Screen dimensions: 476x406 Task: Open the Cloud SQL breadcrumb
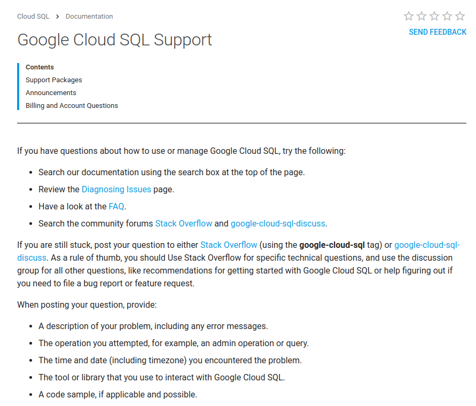tap(33, 17)
